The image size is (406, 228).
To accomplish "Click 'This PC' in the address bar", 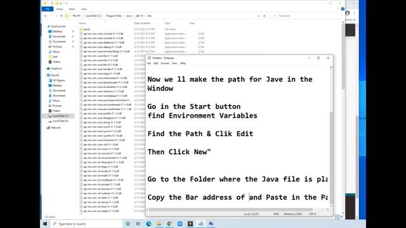I will coord(76,16).
